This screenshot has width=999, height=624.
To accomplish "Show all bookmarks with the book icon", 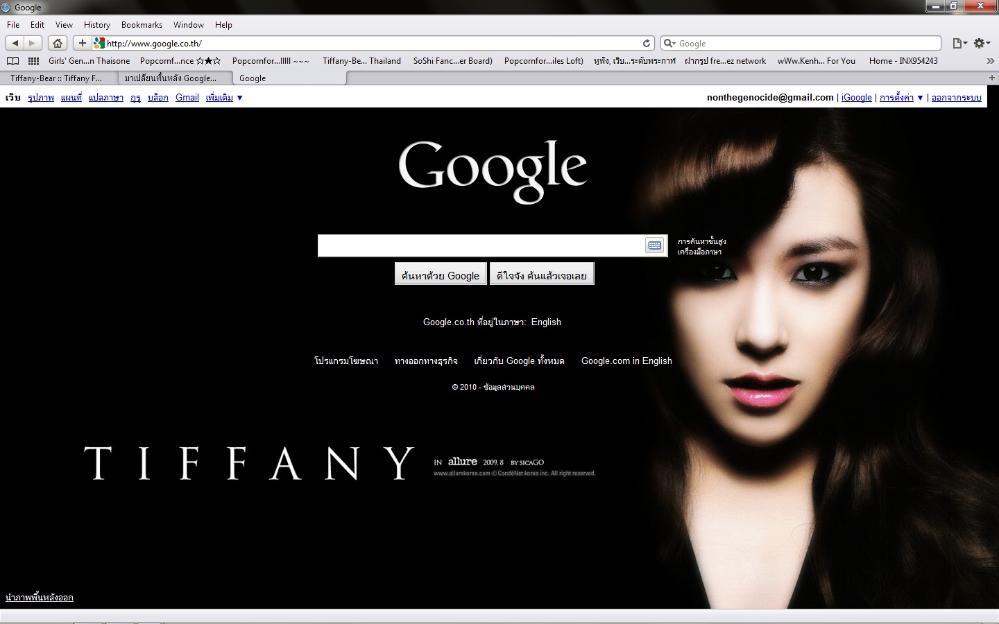I will pyautogui.click(x=12, y=61).
